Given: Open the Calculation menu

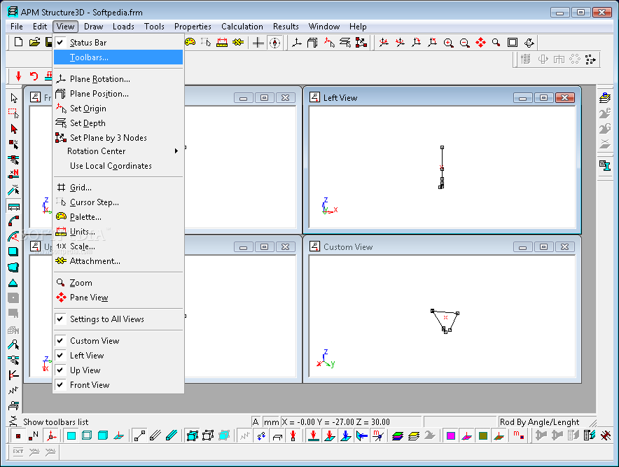Looking at the screenshot, I should [x=242, y=27].
